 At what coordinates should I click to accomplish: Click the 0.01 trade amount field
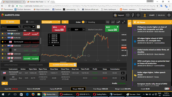click(77, 30)
